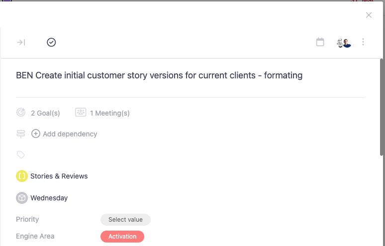385x246 pixels.
Task: Open the three-dot more options menu
Action: click(x=363, y=43)
